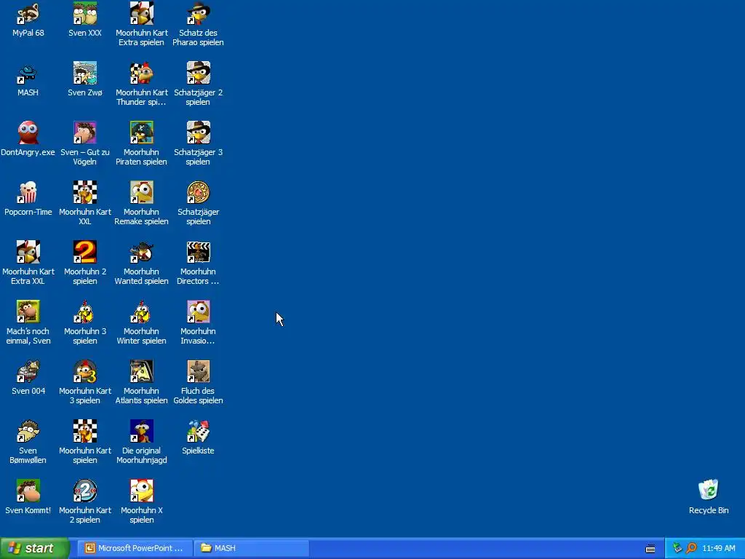Click the 11:49 AM system clock
Viewport: 745px width, 559px height.
718,548
